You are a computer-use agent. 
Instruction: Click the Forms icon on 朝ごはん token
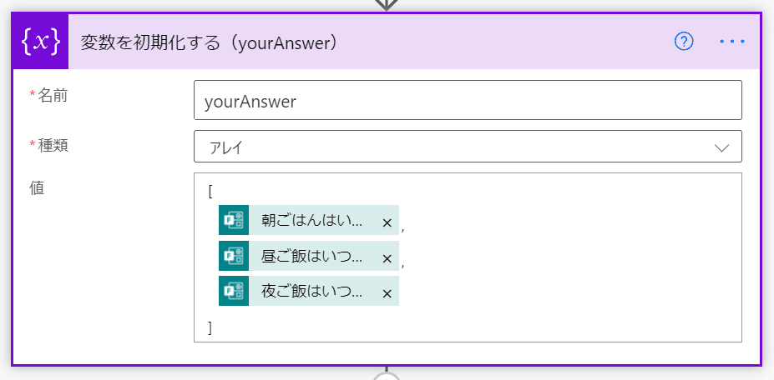[x=234, y=222]
